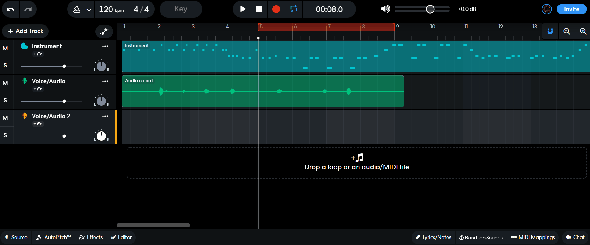Open the Editor tab
The height and width of the screenshot is (245, 590).
click(x=121, y=237)
